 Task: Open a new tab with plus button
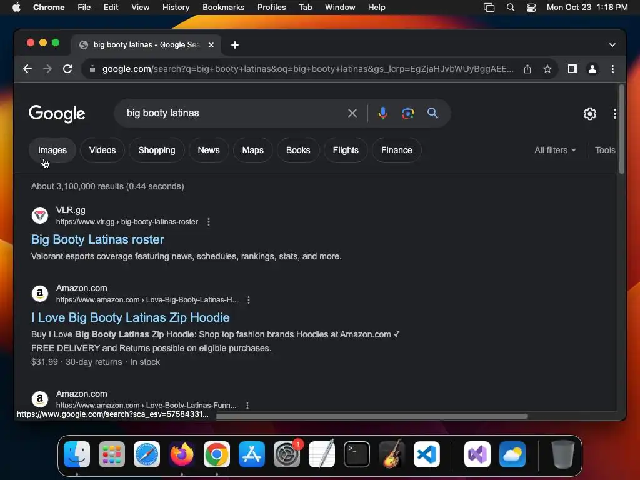[235, 45]
